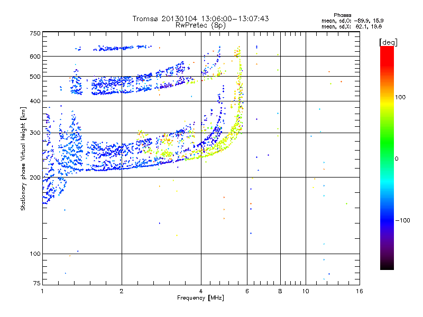Click the '100' height axis tick label
423x317 pixels.
pyautogui.click(x=35, y=254)
